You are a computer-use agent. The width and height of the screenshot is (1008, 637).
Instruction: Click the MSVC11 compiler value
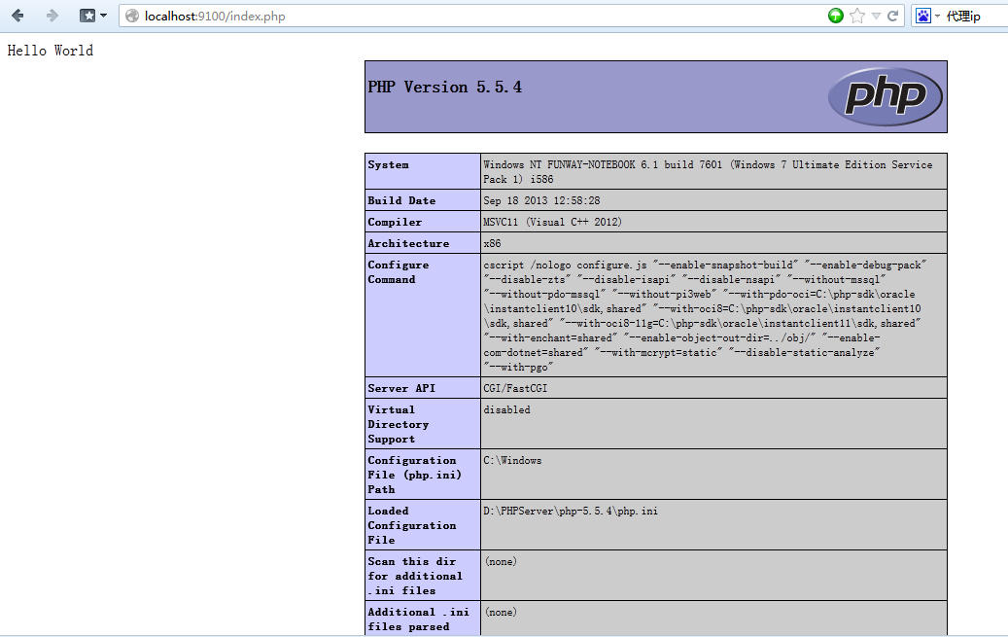click(552, 222)
